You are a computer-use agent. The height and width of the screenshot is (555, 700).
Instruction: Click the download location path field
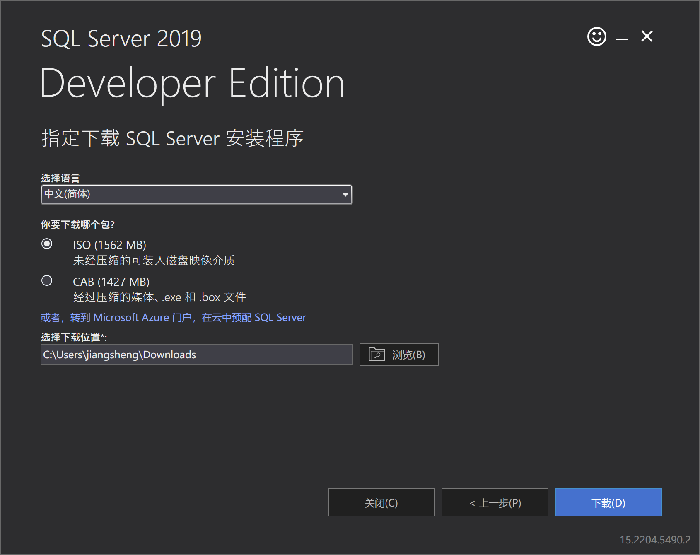click(196, 355)
